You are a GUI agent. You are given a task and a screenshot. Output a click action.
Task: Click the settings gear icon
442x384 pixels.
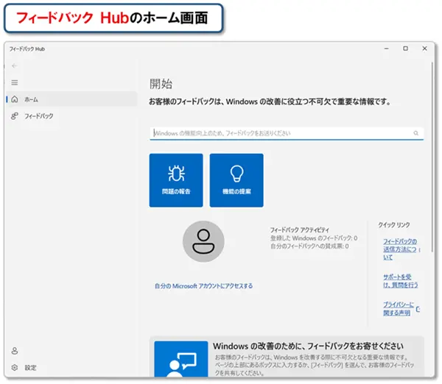(15, 367)
